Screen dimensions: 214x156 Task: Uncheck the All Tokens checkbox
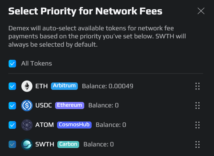click(x=12, y=64)
